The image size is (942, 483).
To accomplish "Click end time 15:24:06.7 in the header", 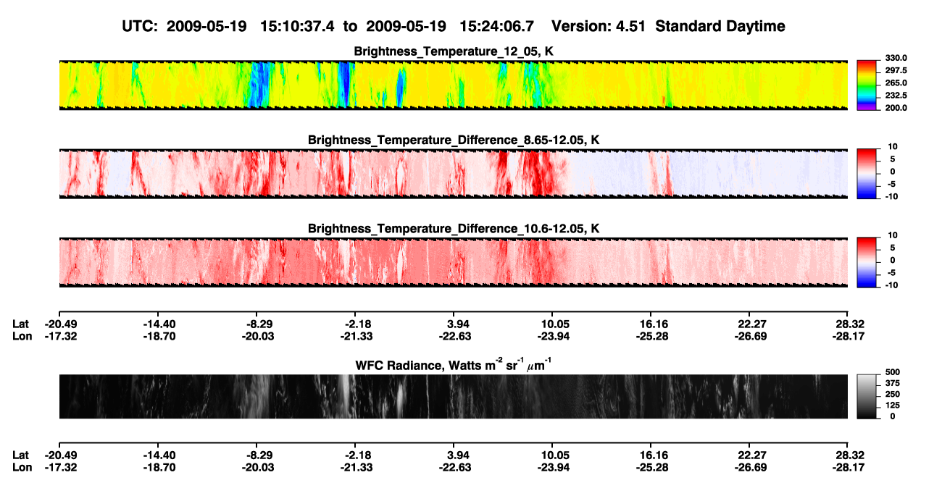I will (496, 27).
